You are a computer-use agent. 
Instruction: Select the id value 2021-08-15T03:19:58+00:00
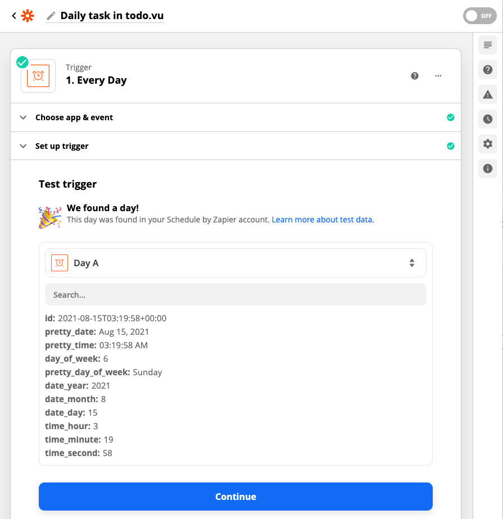[x=112, y=318]
